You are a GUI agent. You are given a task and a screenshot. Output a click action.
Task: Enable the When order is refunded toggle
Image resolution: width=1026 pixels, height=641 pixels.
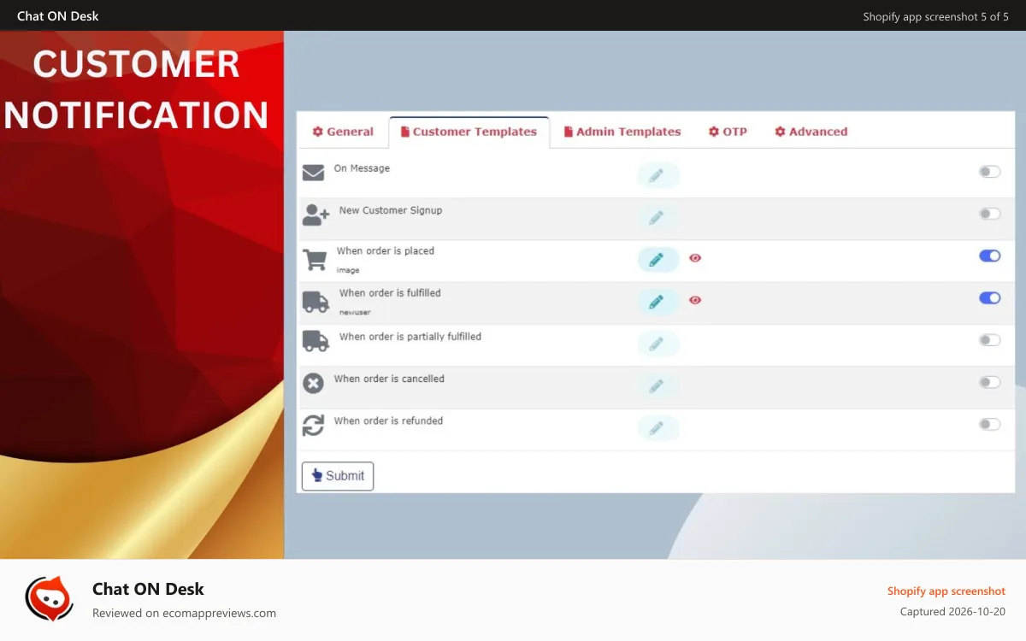989,424
